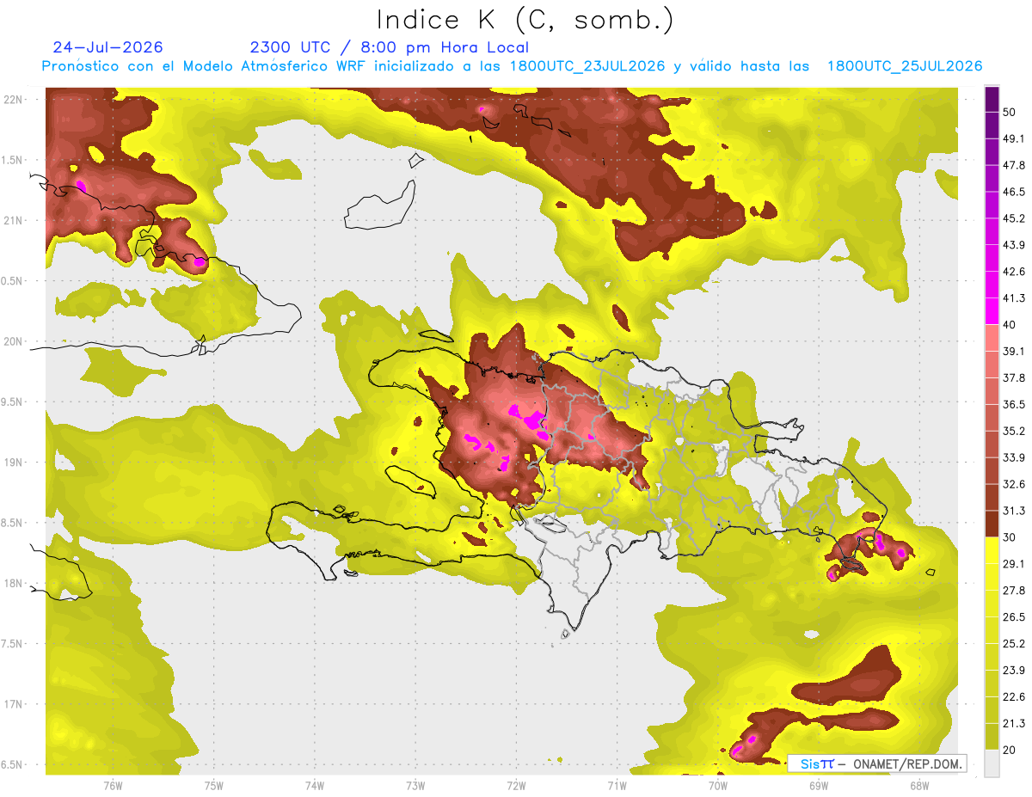Click the '50' color scale label
1032x797 pixels.
coord(1010,113)
